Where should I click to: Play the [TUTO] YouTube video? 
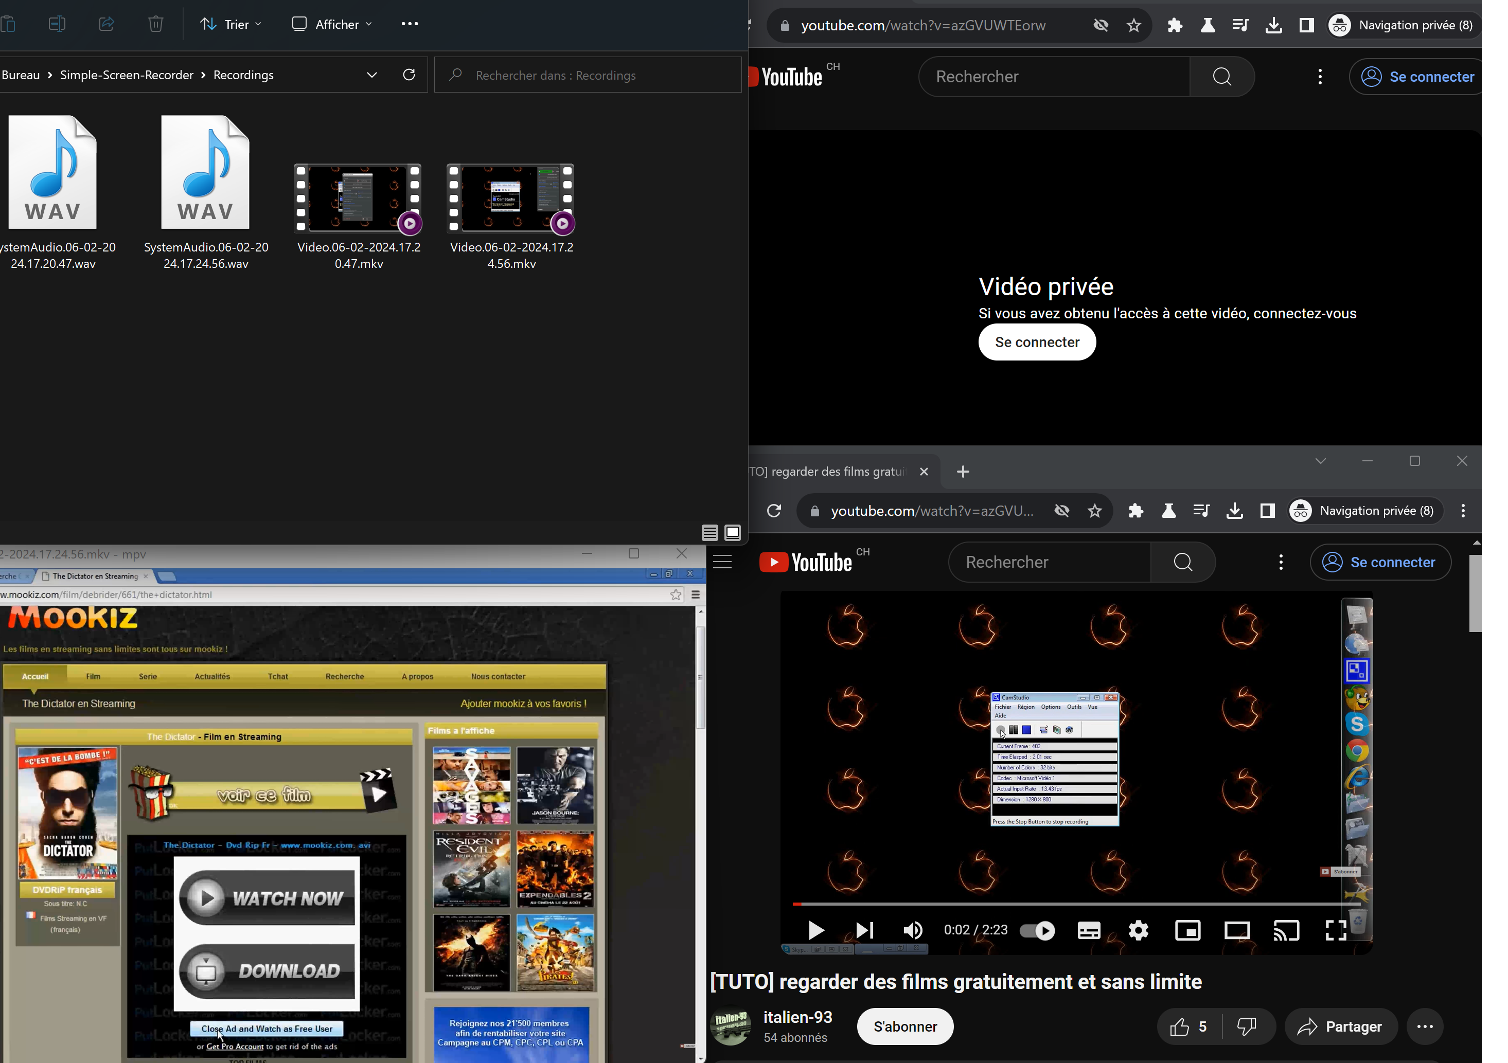pos(815,930)
